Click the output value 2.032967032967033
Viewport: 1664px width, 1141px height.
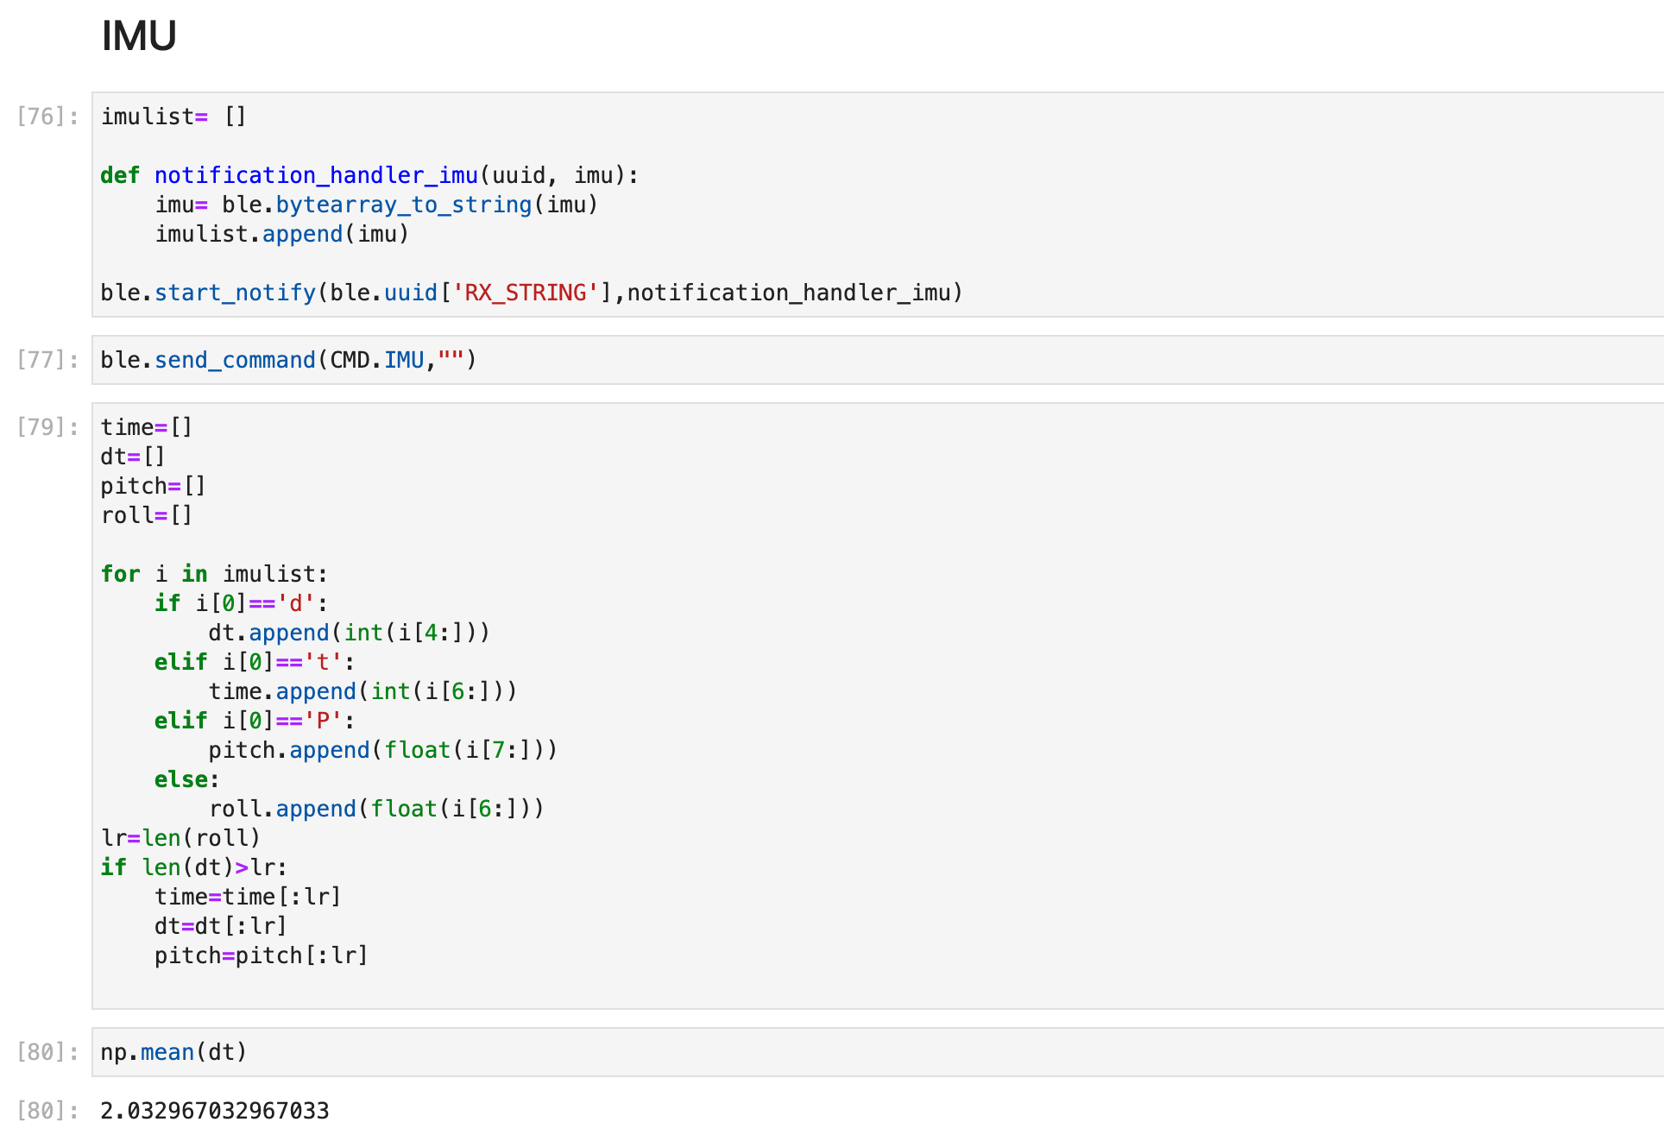[x=215, y=1111]
